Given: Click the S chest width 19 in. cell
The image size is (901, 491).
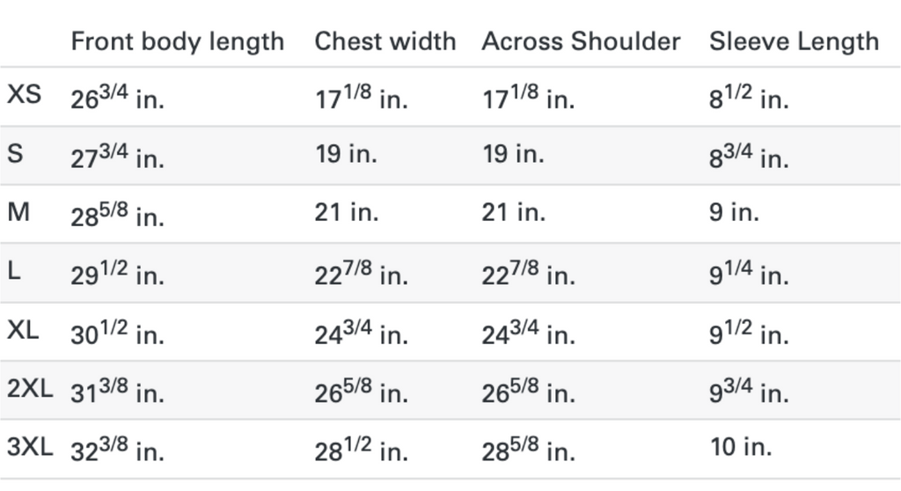Looking at the screenshot, I should pyautogui.click(x=346, y=154).
